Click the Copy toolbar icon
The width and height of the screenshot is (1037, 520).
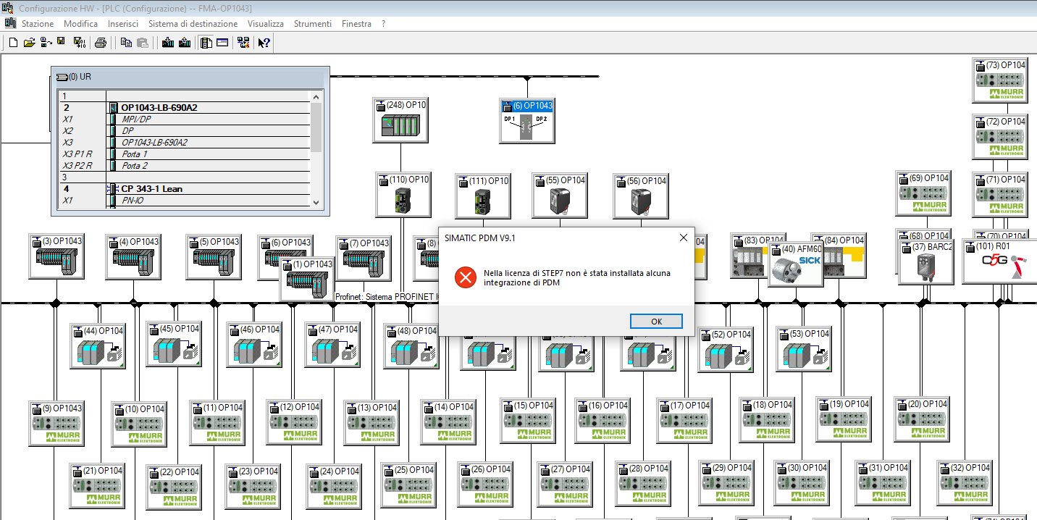coord(127,43)
